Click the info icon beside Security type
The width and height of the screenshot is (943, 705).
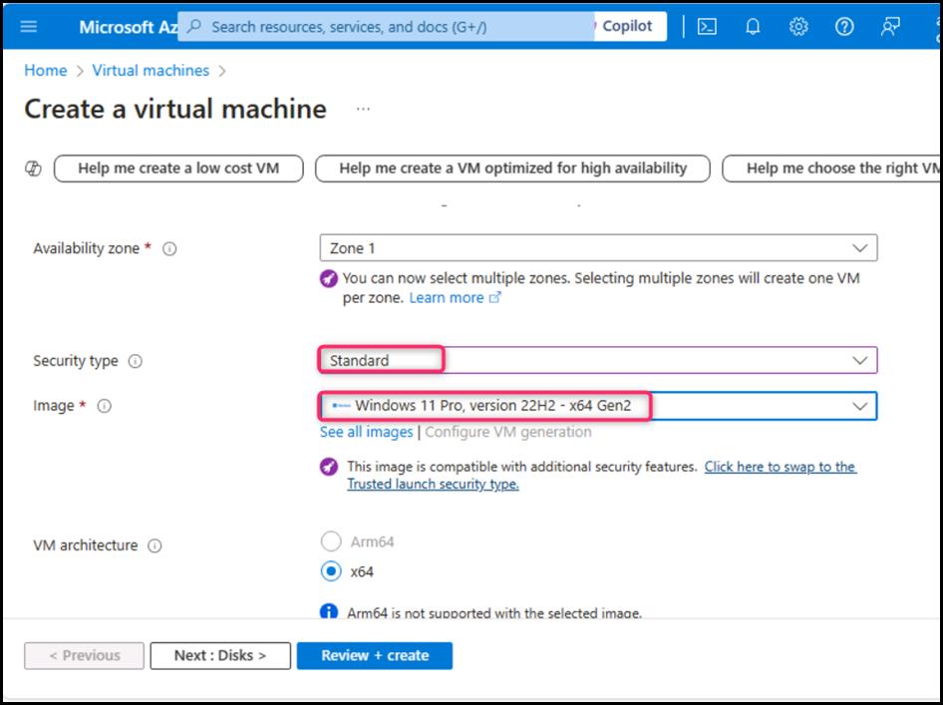coord(136,362)
